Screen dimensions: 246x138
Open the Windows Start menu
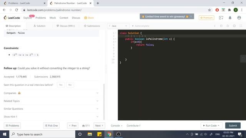5,134
